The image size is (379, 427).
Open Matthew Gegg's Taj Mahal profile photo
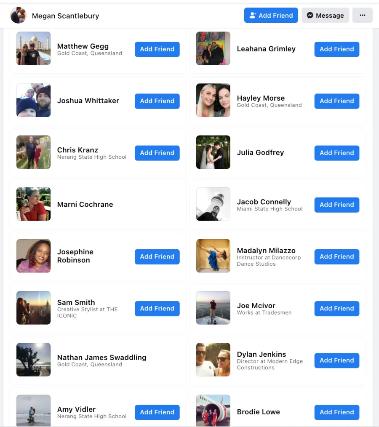pyautogui.click(x=34, y=48)
